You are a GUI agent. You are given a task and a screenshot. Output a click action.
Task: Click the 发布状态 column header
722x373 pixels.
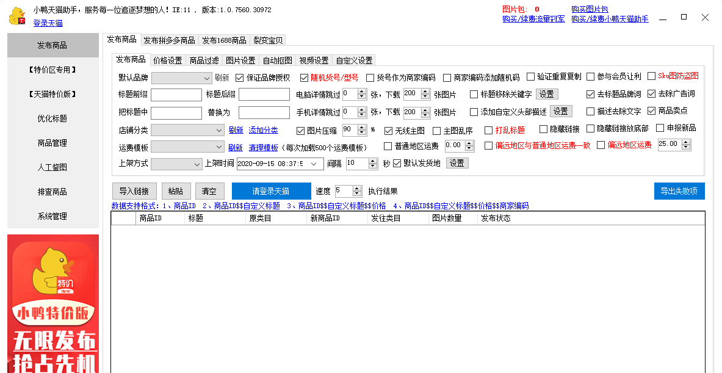point(496,219)
